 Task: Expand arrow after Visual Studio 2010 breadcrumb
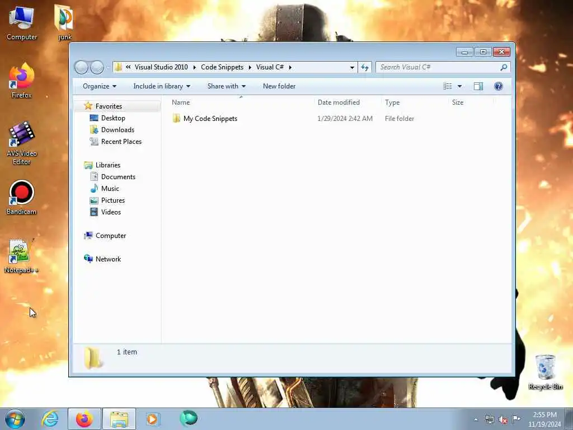[194, 67]
